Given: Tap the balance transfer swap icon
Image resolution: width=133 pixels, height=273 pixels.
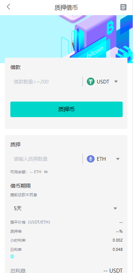Looking at the screenshot, I should tap(46, 172).
